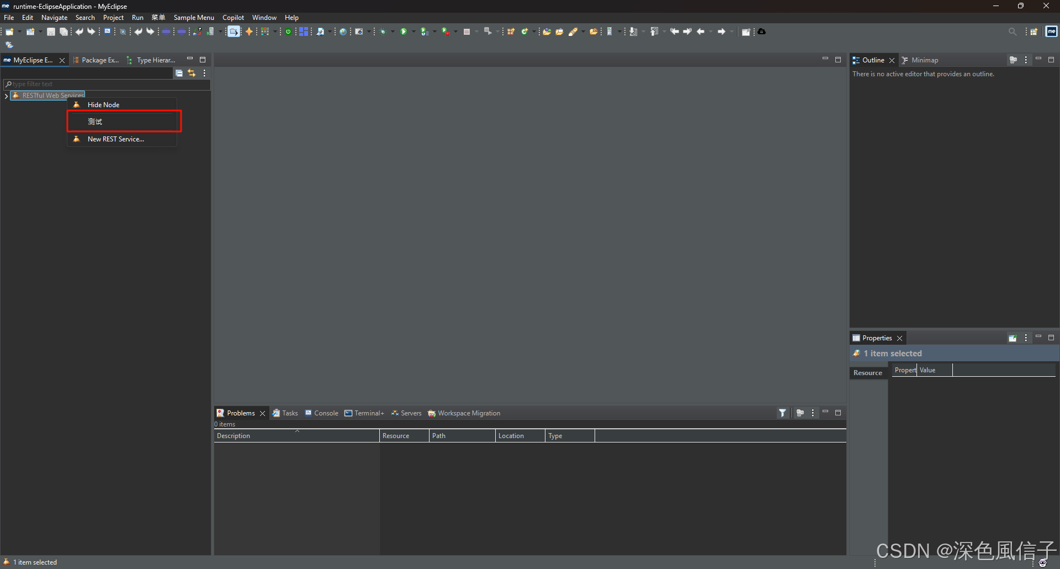Screen dimensions: 1060x569
Task: Select Hide Node in context menu
Action: pyautogui.click(x=122, y=104)
